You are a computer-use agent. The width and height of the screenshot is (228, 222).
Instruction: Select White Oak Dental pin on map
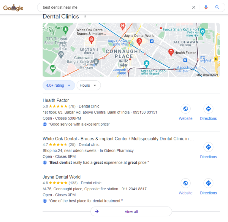[91, 40]
